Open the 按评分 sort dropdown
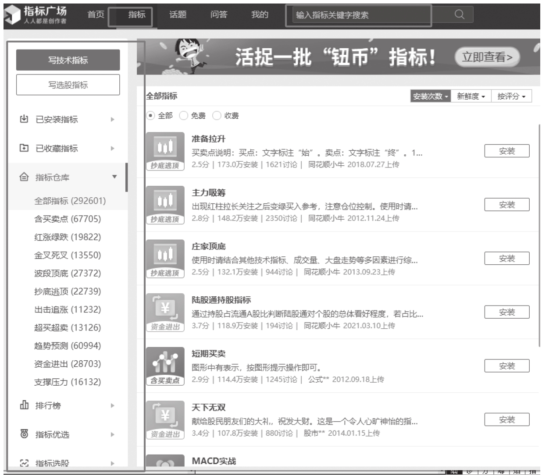Viewport: 542px width, 476px height. [x=512, y=96]
